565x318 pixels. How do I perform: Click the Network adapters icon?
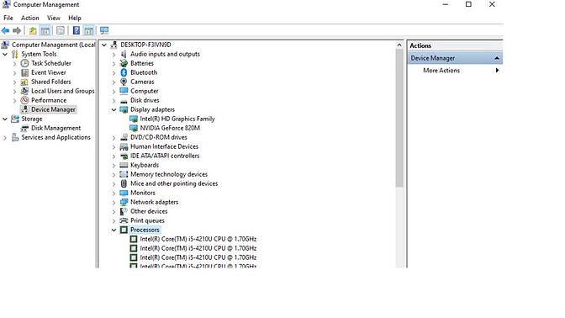[124, 202]
